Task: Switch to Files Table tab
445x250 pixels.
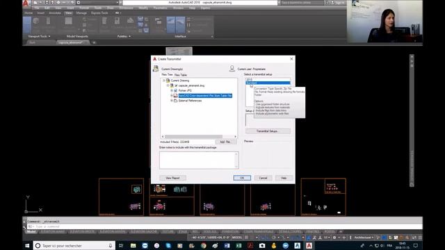Action: coord(181,75)
